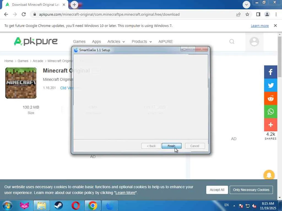This screenshot has width=282, height=211.
Task: Click the APKPure search magnifier icon
Action: click(x=232, y=42)
